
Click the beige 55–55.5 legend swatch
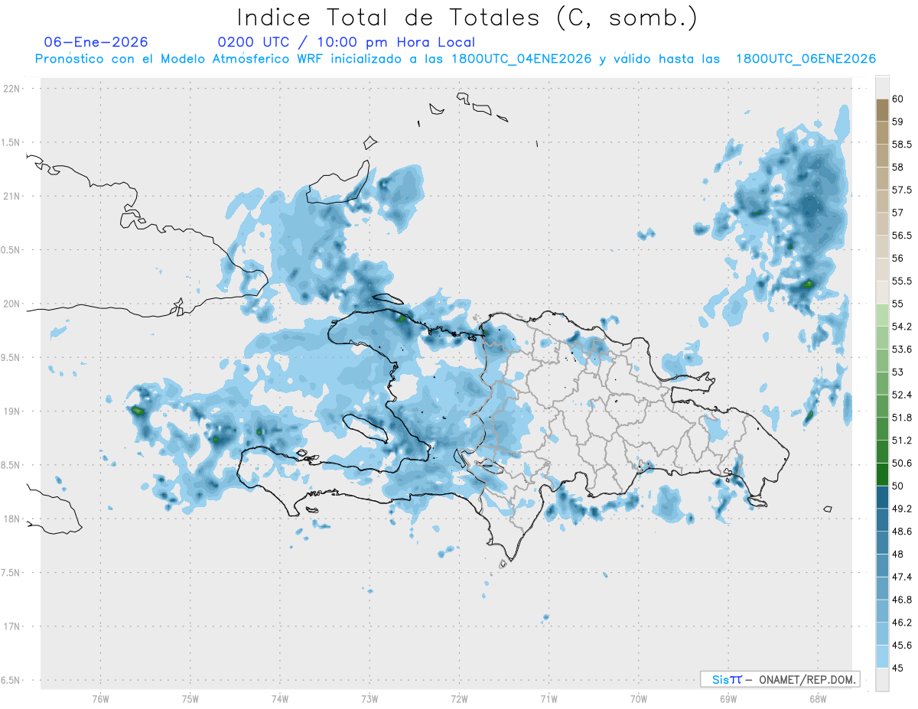click(882, 292)
